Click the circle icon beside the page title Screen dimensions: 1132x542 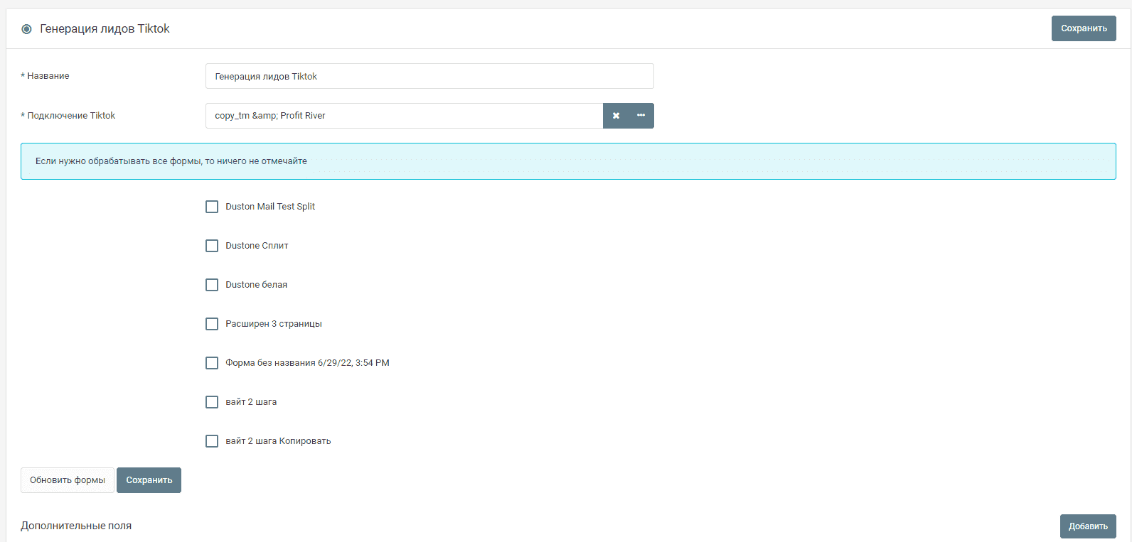coord(26,29)
